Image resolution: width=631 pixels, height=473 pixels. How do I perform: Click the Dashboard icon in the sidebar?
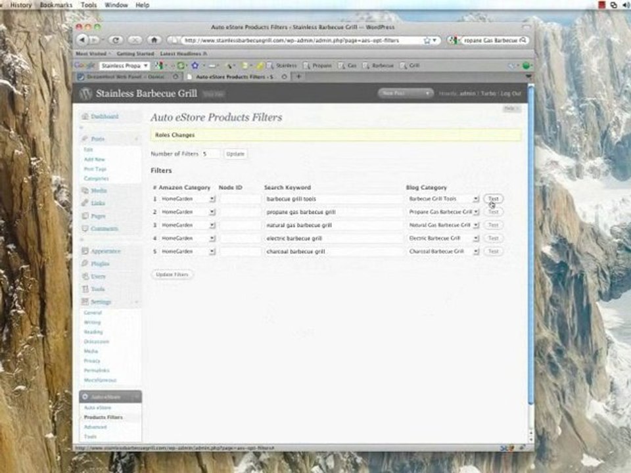point(85,116)
